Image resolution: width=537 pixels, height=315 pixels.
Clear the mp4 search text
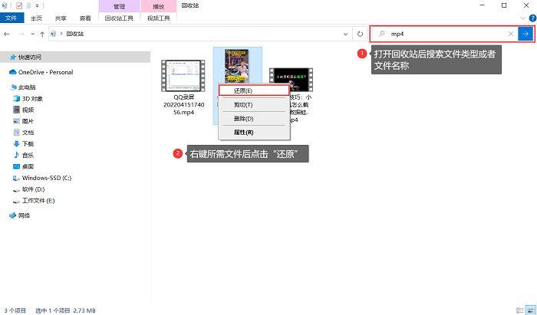click(511, 34)
